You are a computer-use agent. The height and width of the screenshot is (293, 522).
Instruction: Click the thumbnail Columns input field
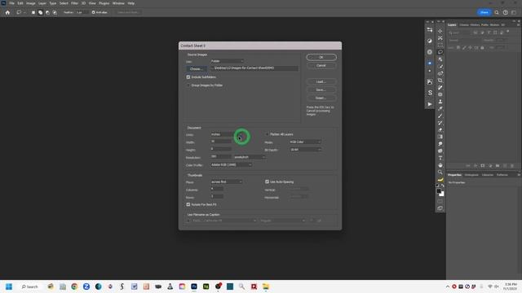(217, 190)
